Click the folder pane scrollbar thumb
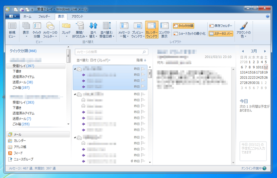Viewport: 277px width, 178px height. click(x=68, y=56)
